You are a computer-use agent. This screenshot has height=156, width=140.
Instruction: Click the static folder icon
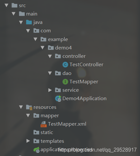36,132
